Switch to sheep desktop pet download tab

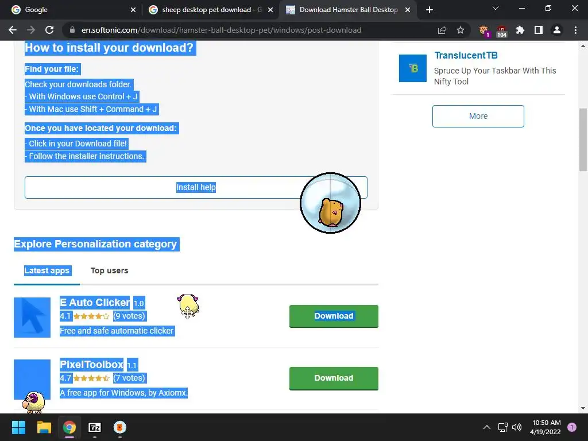pyautogui.click(x=211, y=10)
